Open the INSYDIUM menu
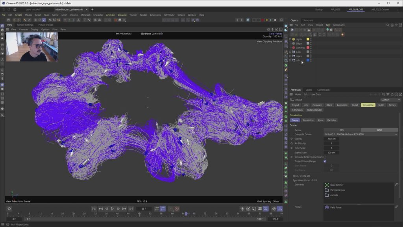 [169, 15]
